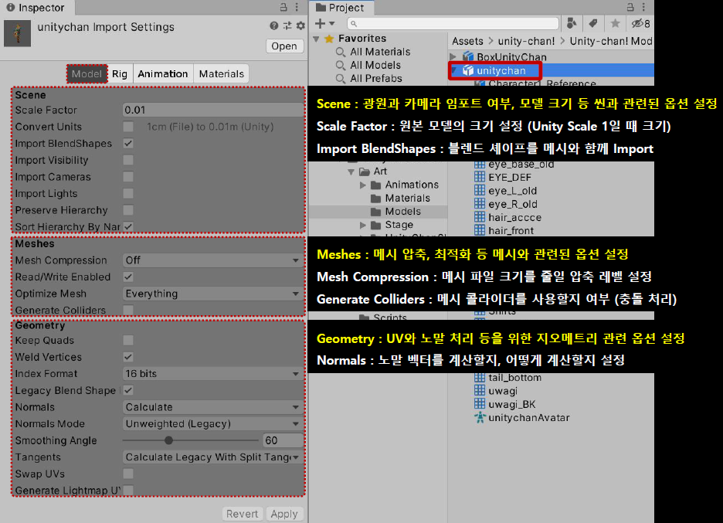The height and width of the screenshot is (523, 723).
Task: Click the Assets breadcrumb
Action: (467, 41)
